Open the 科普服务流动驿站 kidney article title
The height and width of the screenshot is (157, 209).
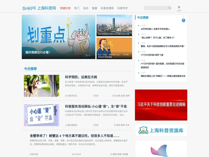click(96, 106)
